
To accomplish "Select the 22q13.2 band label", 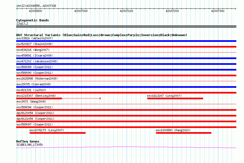I will [22, 24].
